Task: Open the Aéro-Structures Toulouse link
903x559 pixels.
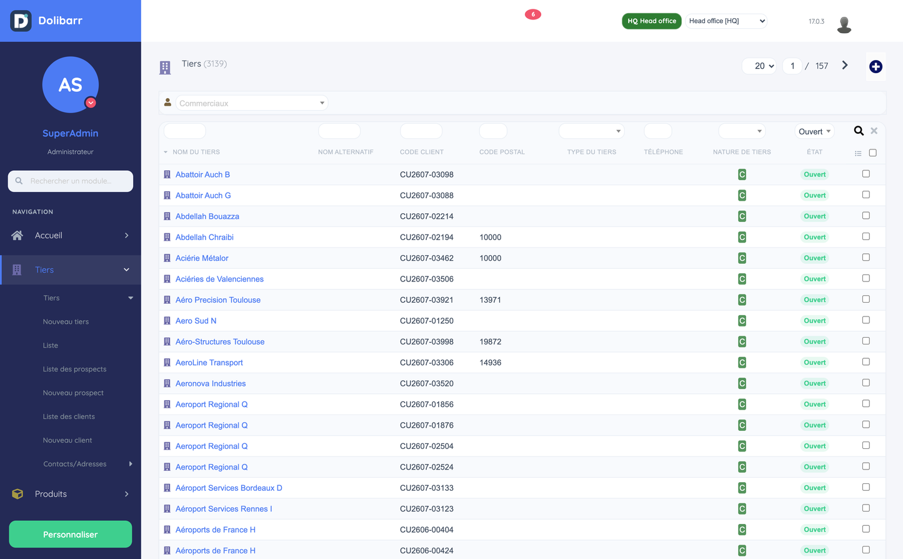Action: coord(220,341)
